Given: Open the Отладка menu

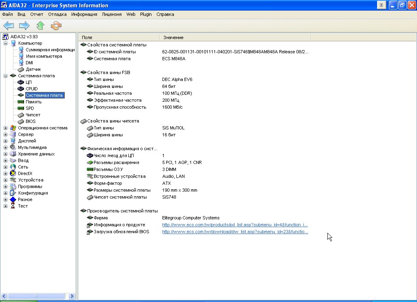Looking at the screenshot, I should [x=57, y=14].
